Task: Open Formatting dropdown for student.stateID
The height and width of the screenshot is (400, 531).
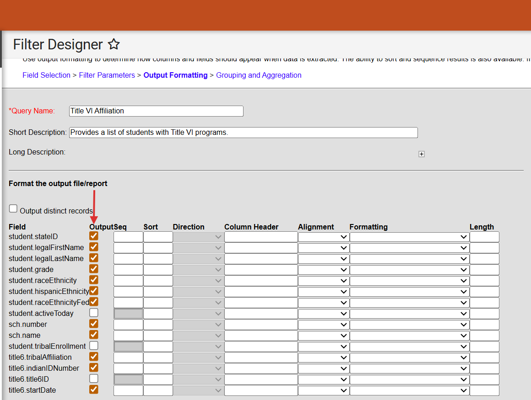Action: 409,237
